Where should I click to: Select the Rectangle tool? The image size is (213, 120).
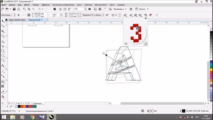click(x=3, y=51)
